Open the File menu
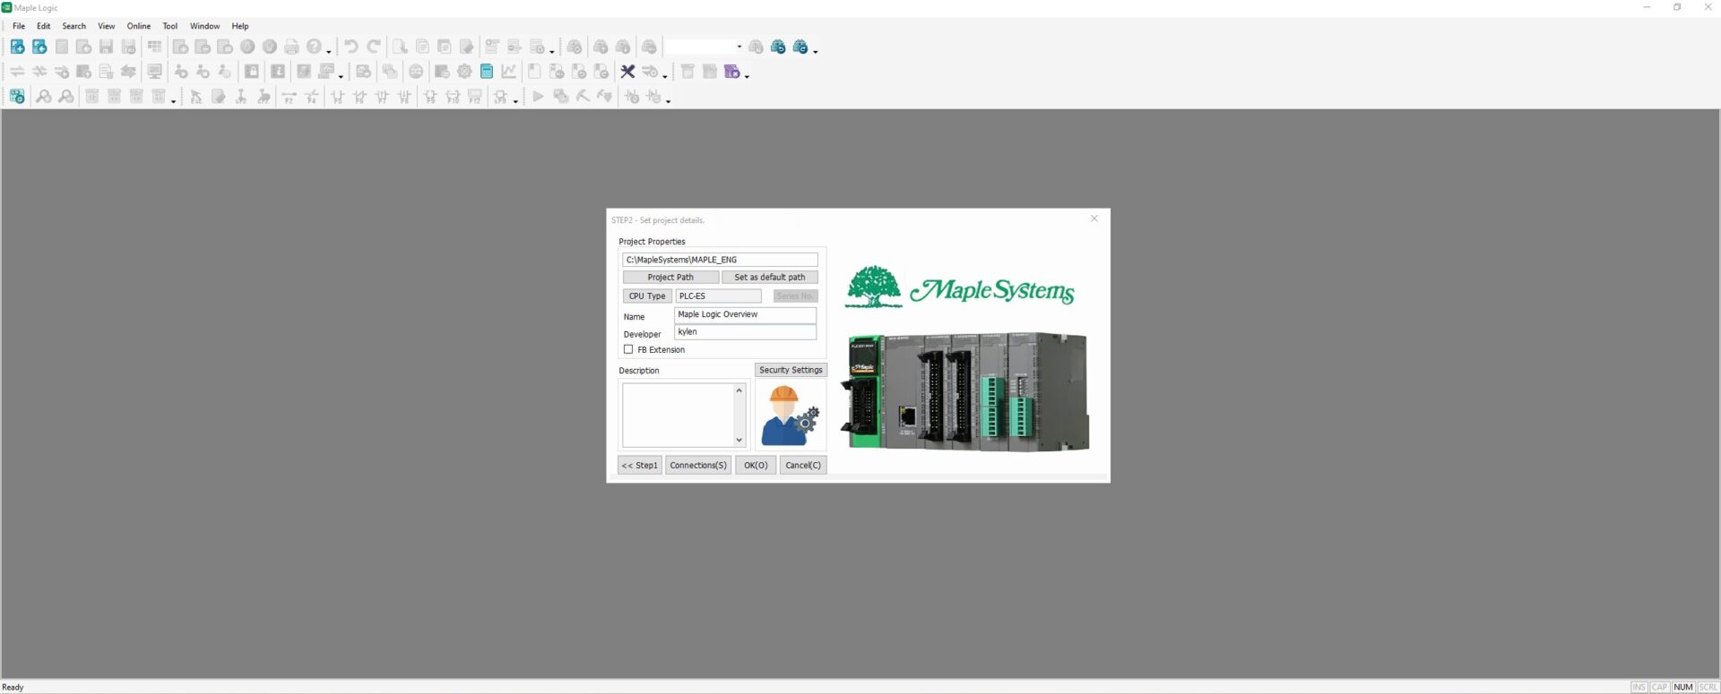 [x=19, y=26]
